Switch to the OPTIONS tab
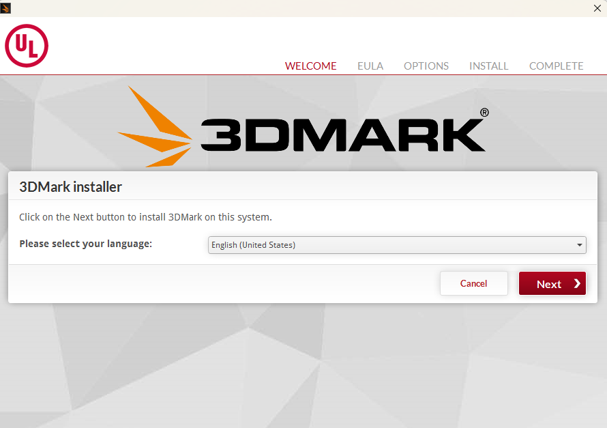Viewport: 607px width, 428px height. tap(426, 66)
